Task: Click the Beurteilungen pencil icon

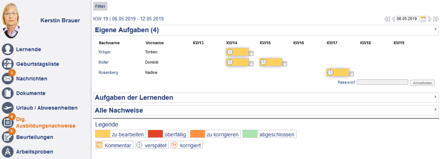Action: tap(8, 137)
